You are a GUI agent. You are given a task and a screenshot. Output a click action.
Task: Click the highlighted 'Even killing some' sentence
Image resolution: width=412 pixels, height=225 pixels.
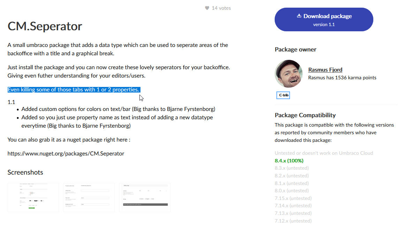click(73, 90)
